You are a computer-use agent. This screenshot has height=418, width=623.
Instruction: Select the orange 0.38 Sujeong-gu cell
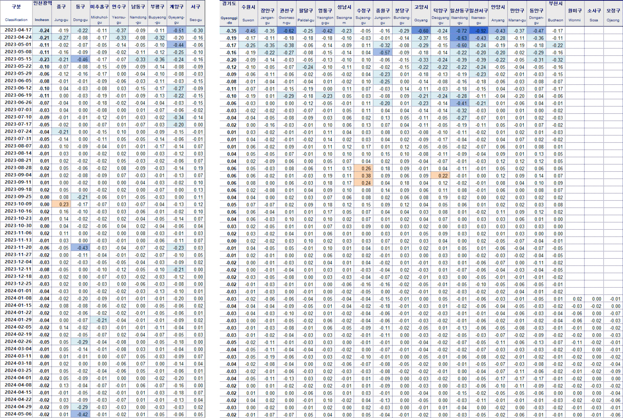364,176
